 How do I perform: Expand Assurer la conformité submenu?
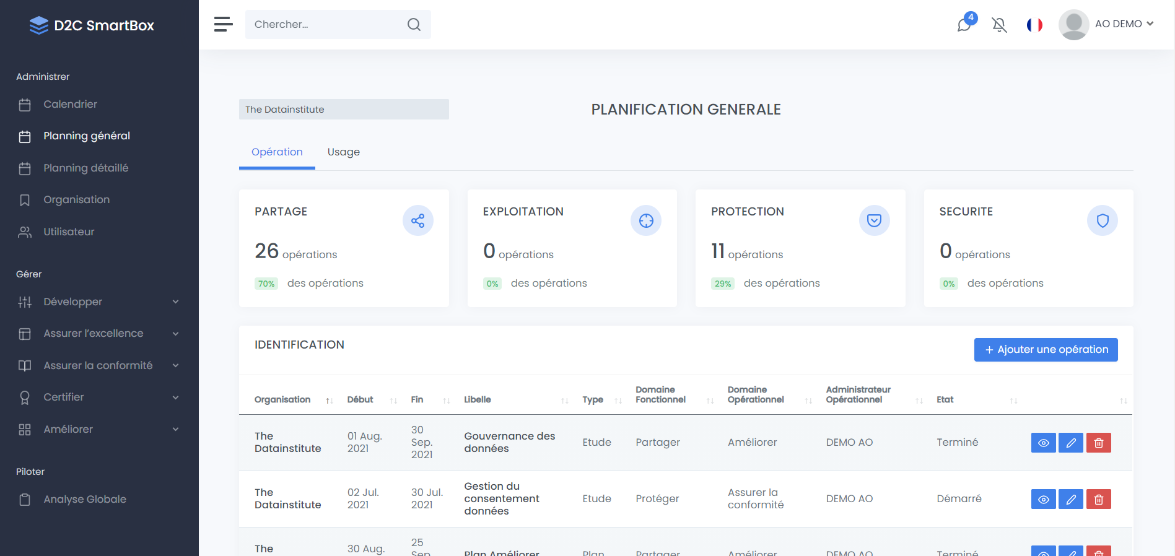click(x=99, y=365)
